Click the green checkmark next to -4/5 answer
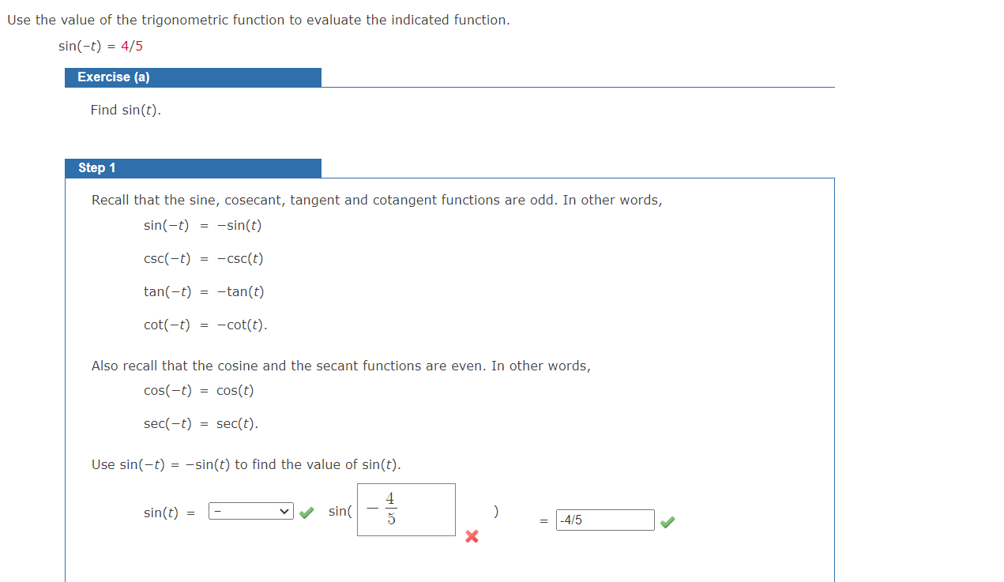The height and width of the screenshot is (582, 1004). (667, 521)
